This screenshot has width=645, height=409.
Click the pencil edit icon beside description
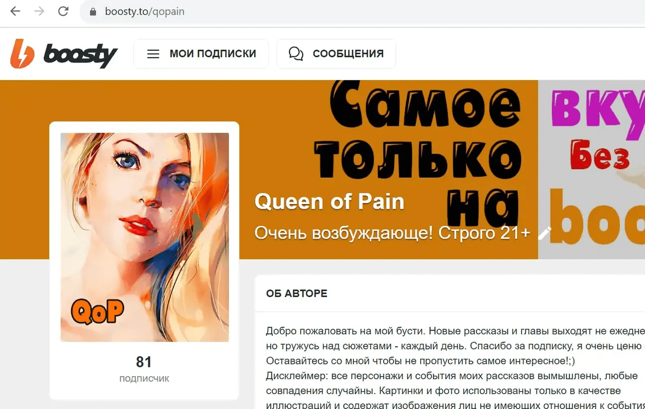[545, 233]
